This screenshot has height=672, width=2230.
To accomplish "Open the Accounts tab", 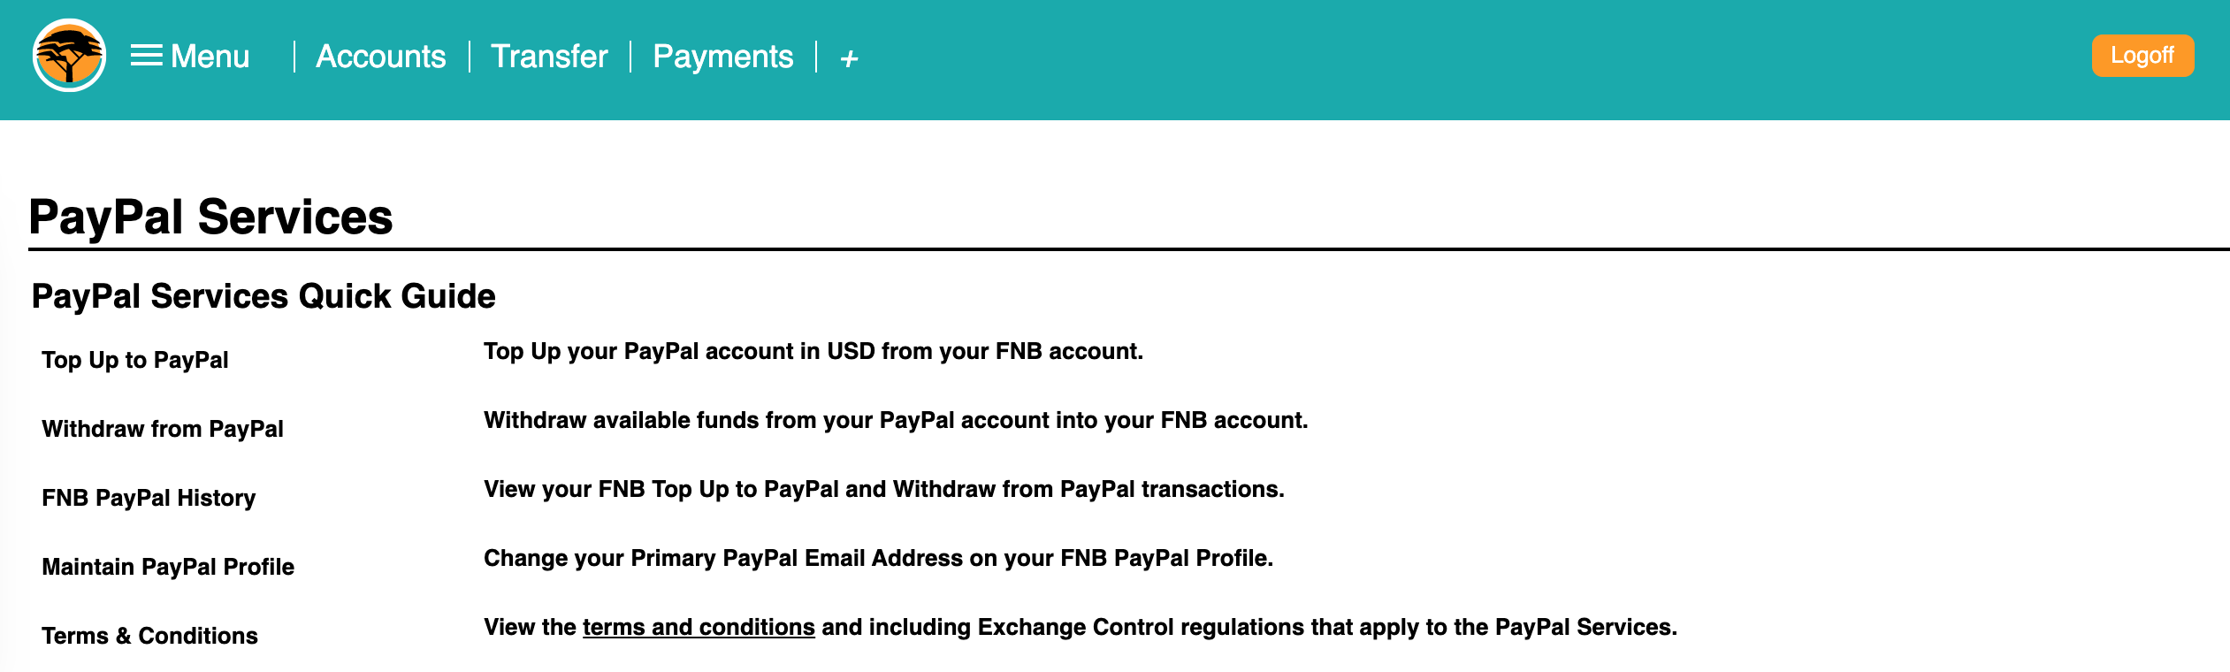I will pos(381,57).
